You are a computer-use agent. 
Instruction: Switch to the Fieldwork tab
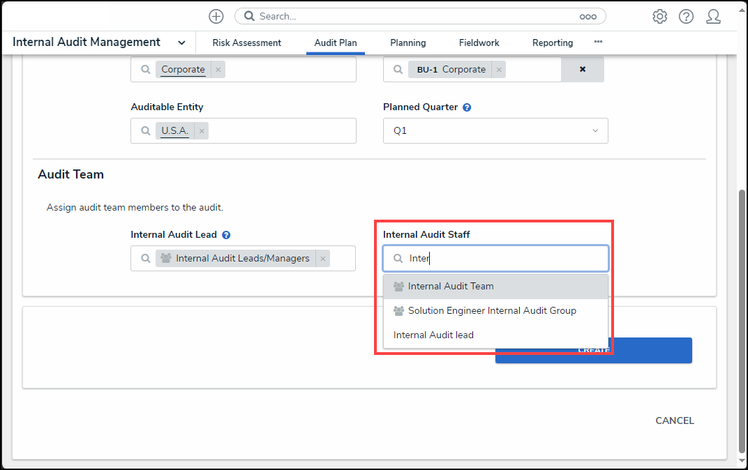[479, 43]
